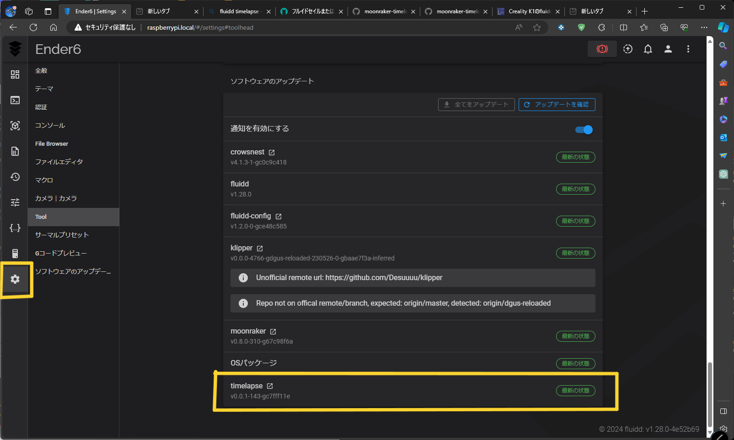
Task: Open the notifications bell
Action: (x=648, y=49)
